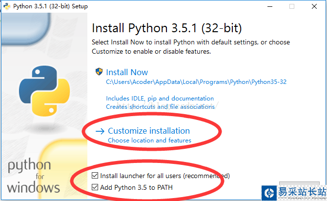
Task: Click the 'python for windows' wordmark
Action: [x=34, y=176]
